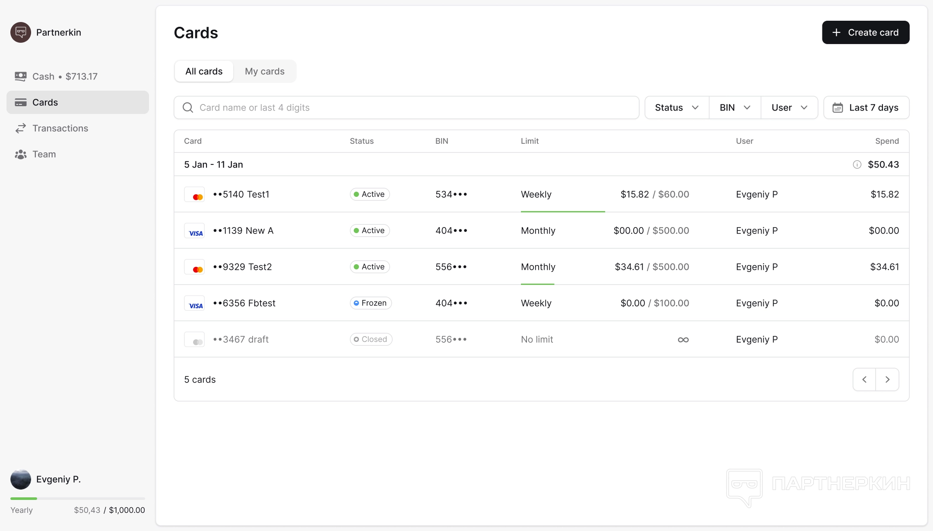Select the All cards tab
The width and height of the screenshot is (933, 531).
pyautogui.click(x=204, y=71)
